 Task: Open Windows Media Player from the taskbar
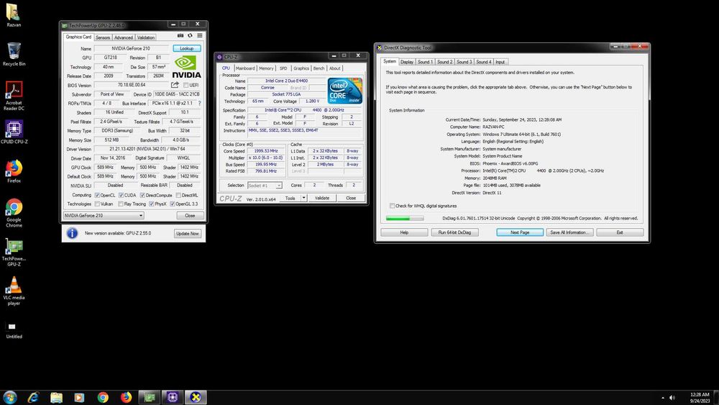click(x=79, y=397)
